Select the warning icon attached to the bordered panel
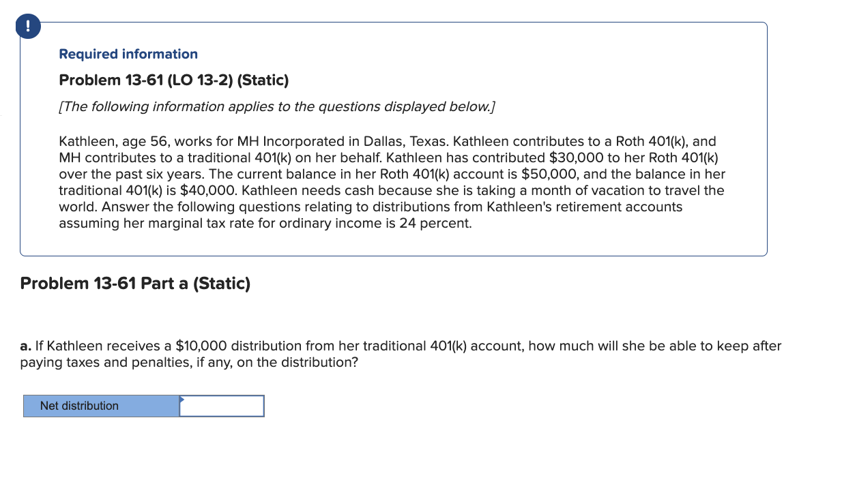This screenshot has width=842, height=480. click(x=27, y=26)
